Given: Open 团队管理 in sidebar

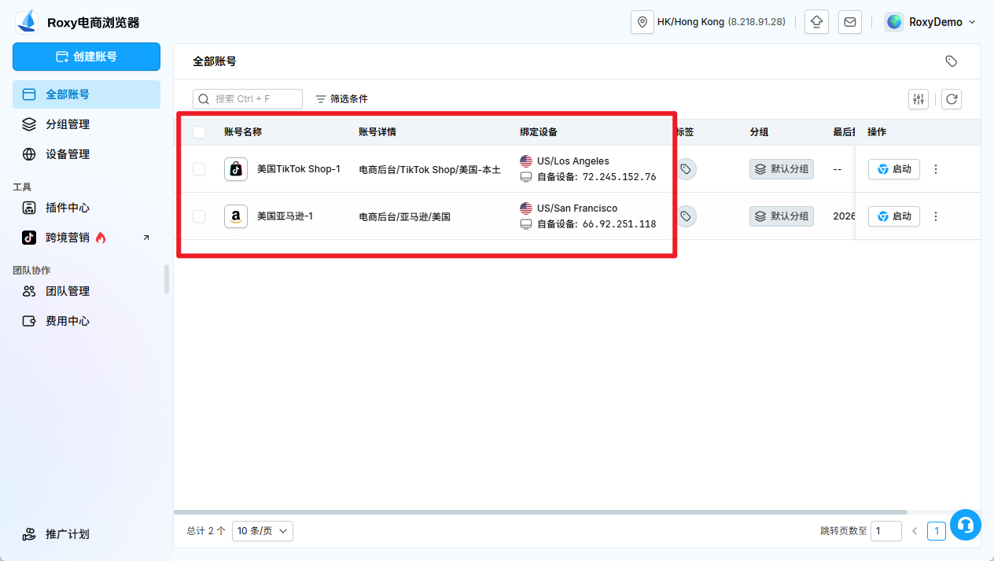Looking at the screenshot, I should click(x=87, y=291).
